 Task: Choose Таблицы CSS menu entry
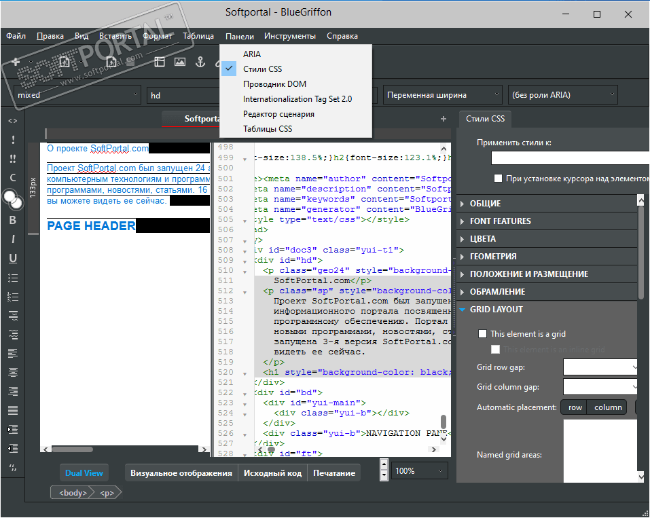pyautogui.click(x=296, y=129)
